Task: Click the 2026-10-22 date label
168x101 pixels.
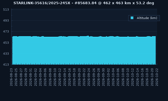Action: [x=157, y=77]
